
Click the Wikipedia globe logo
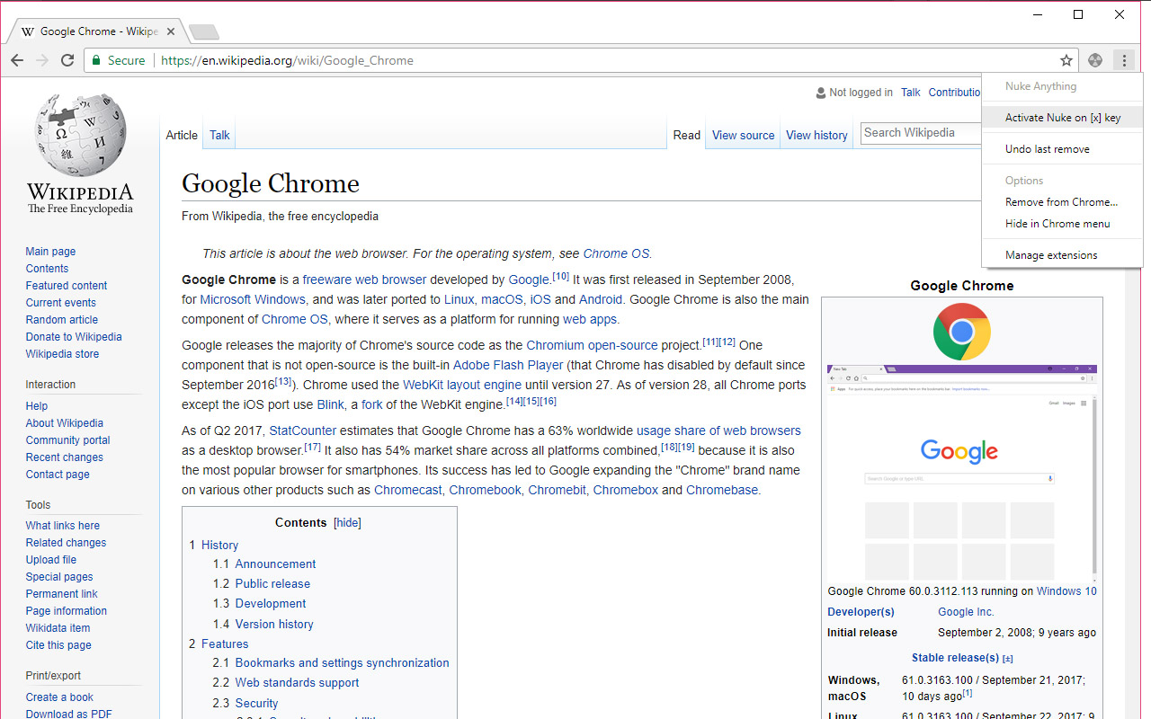[80, 135]
